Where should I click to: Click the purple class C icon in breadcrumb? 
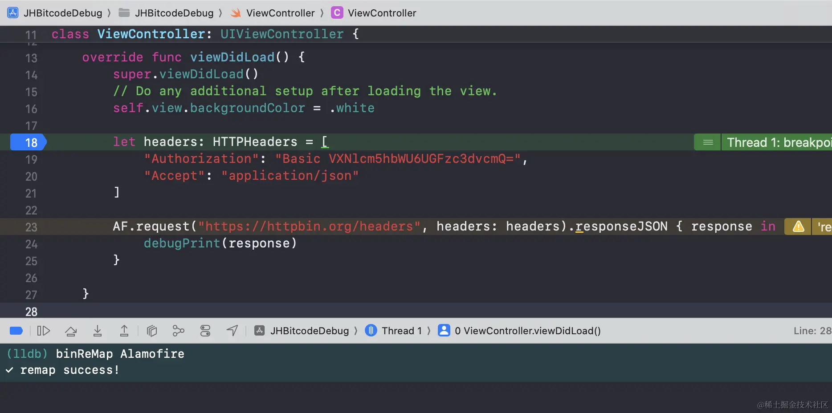tap(337, 13)
